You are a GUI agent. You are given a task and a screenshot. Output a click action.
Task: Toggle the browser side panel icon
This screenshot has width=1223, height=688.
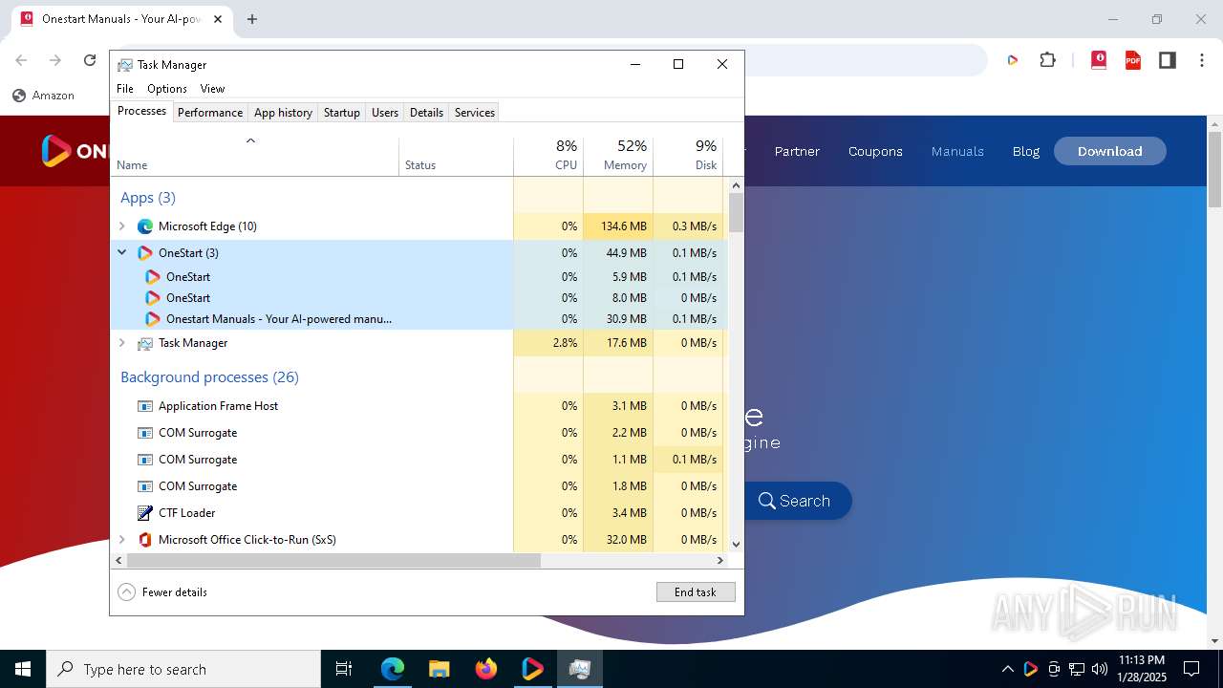point(1168,60)
